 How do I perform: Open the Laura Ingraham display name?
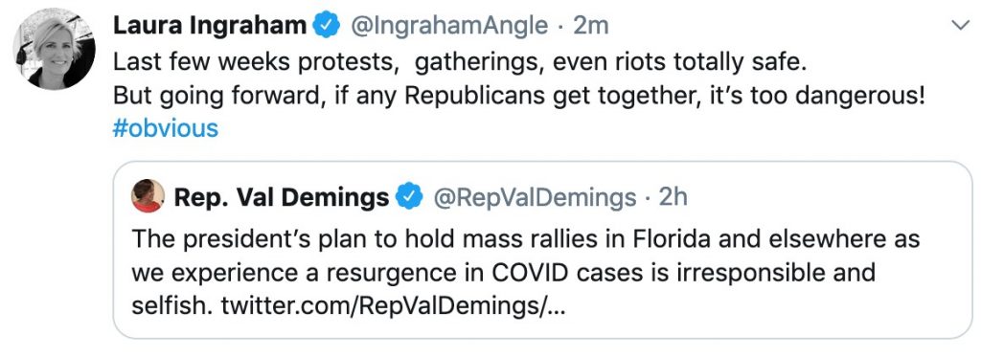pos(210,26)
